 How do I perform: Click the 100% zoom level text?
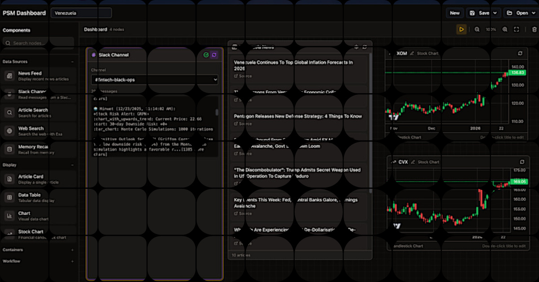coord(491,30)
